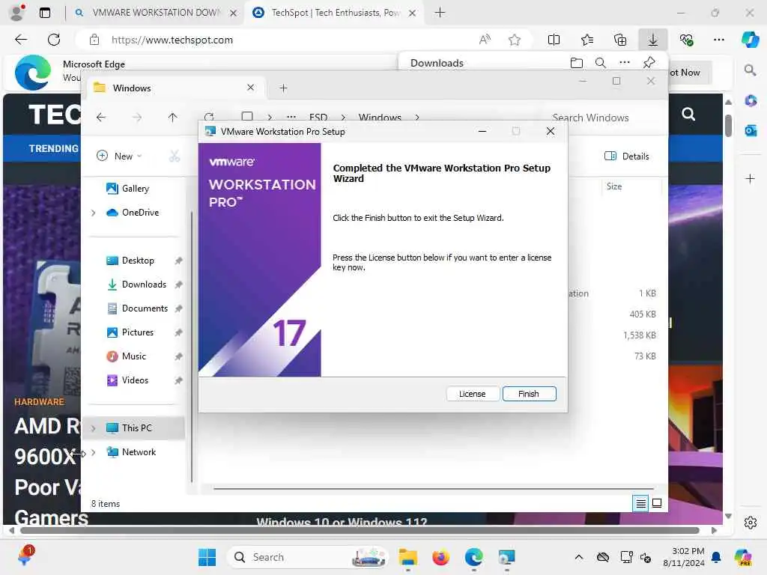Open Copilot in Edge sidebar
767x575 pixels.
click(x=750, y=40)
